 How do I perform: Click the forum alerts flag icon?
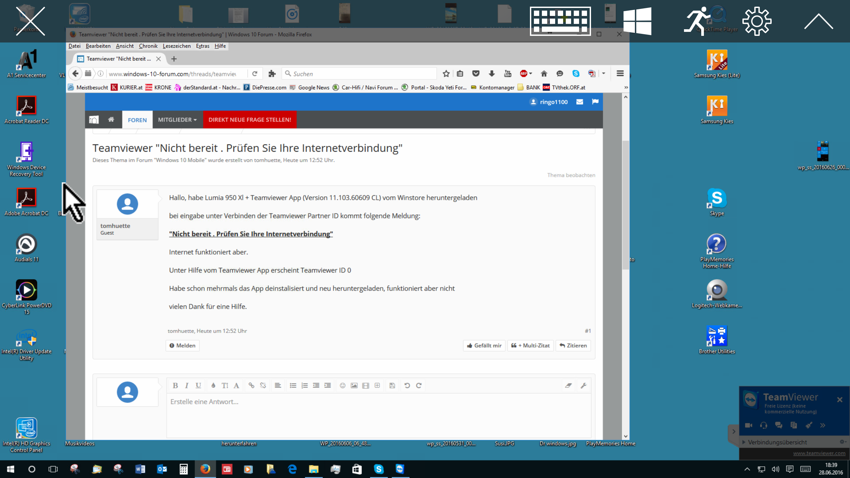(595, 102)
